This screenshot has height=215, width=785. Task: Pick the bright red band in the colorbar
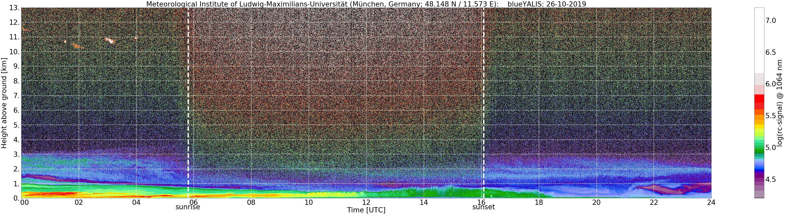759,99
